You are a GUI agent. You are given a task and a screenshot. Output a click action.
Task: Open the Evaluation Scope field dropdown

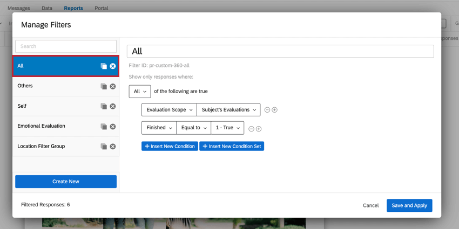[x=169, y=110]
